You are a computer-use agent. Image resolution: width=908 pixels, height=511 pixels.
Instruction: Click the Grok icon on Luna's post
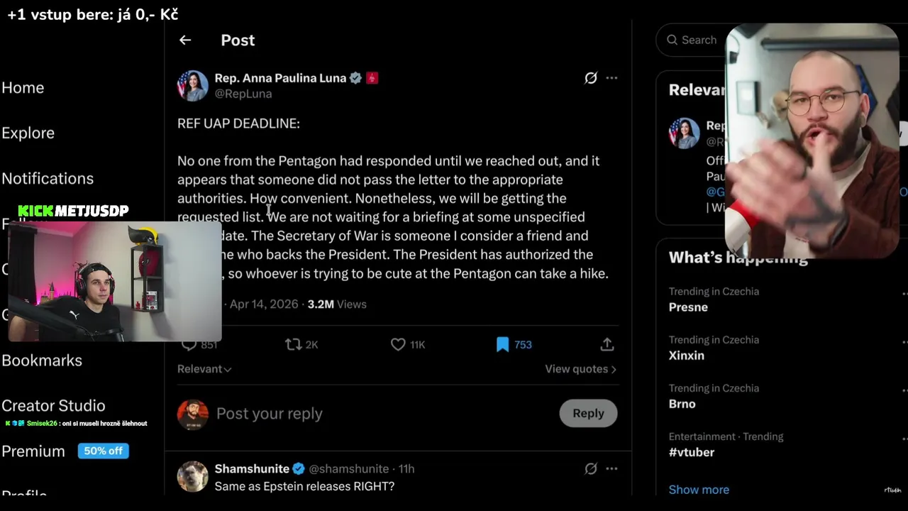tap(590, 78)
